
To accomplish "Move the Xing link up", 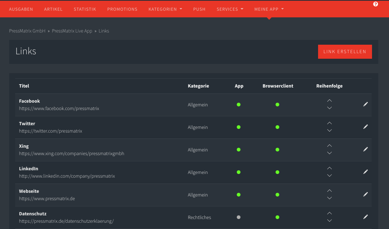I will click(329, 146).
